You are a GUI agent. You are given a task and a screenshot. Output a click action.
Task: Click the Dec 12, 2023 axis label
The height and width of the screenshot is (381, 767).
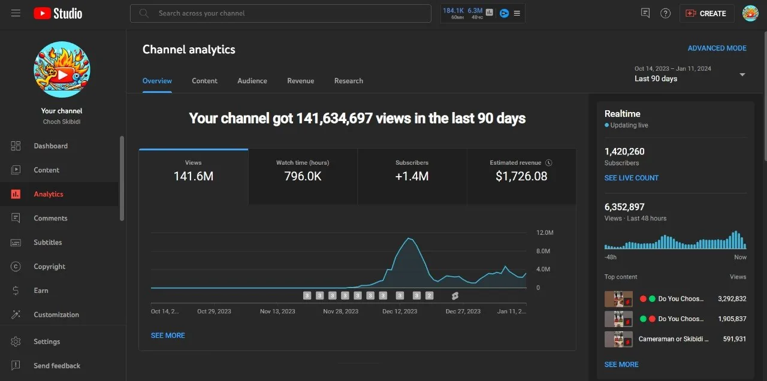click(400, 312)
